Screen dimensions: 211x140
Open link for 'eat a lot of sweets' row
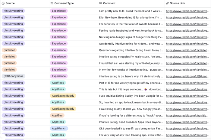187,24
